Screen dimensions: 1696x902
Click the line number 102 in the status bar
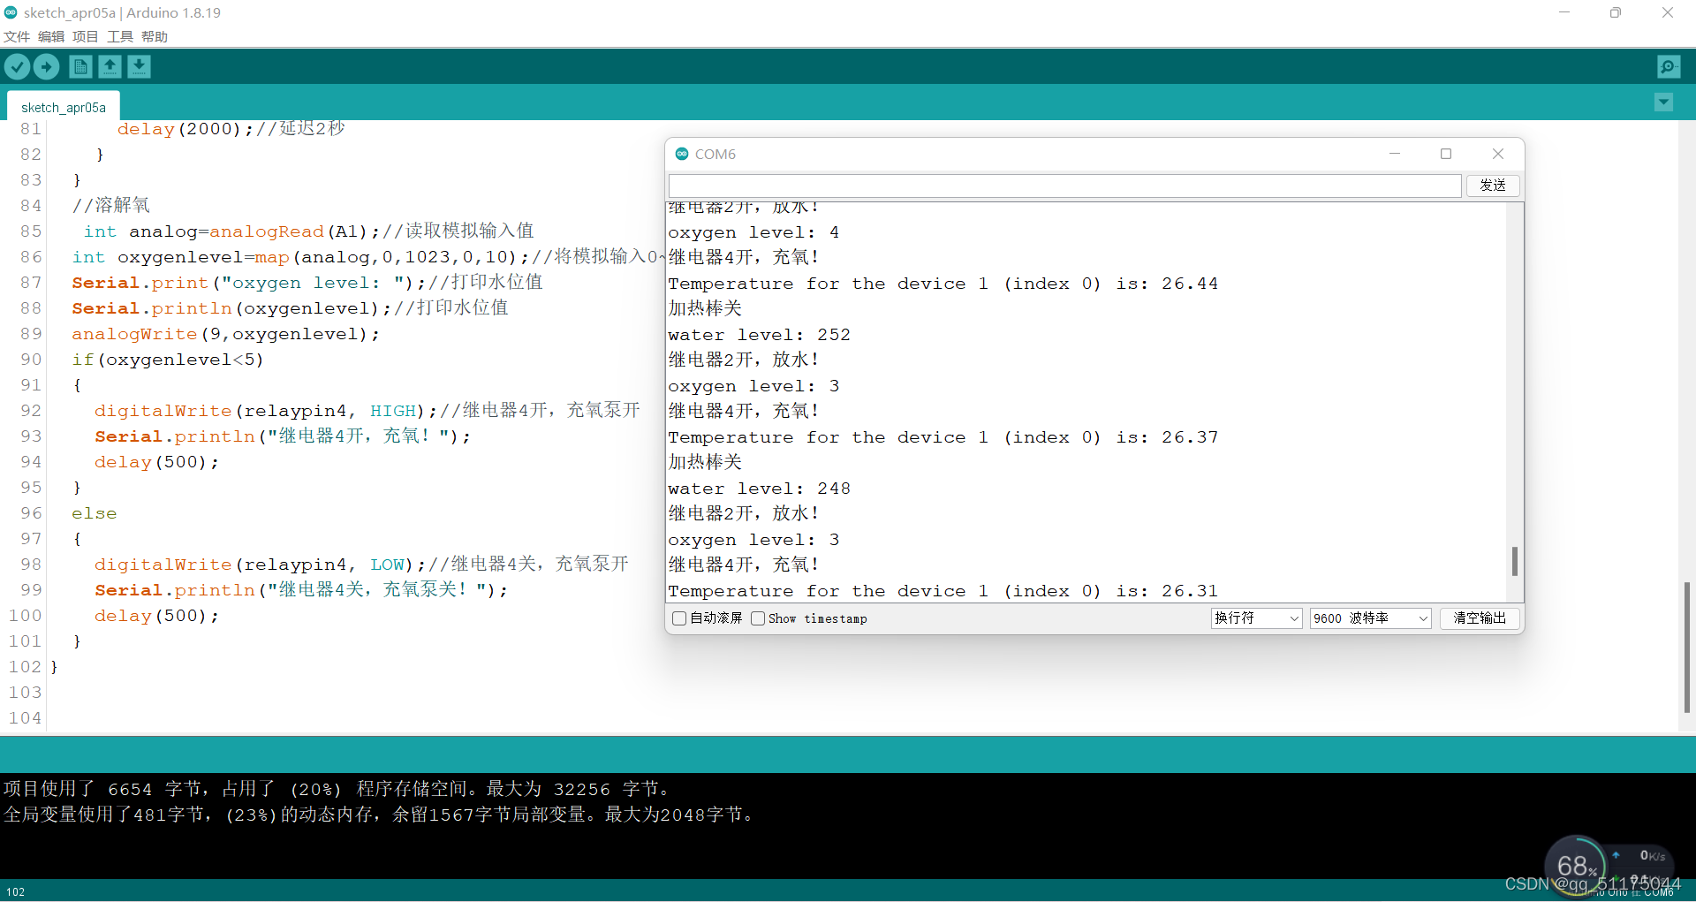[16, 891]
